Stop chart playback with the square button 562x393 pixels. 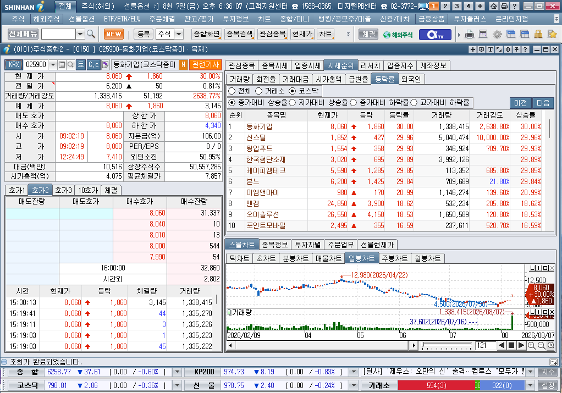(512, 345)
